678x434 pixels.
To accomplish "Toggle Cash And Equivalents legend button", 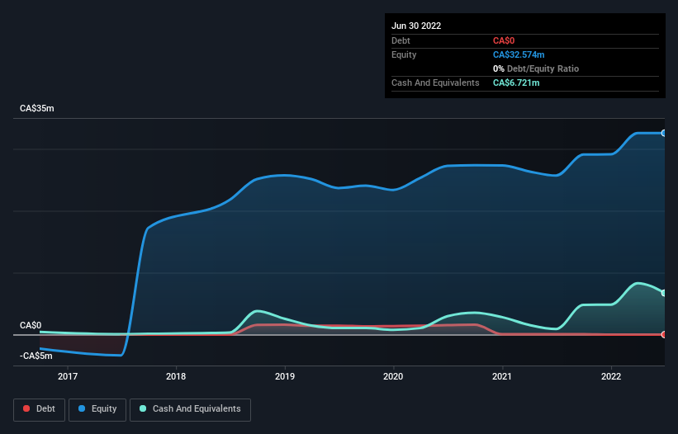I will (x=190, y=409).
